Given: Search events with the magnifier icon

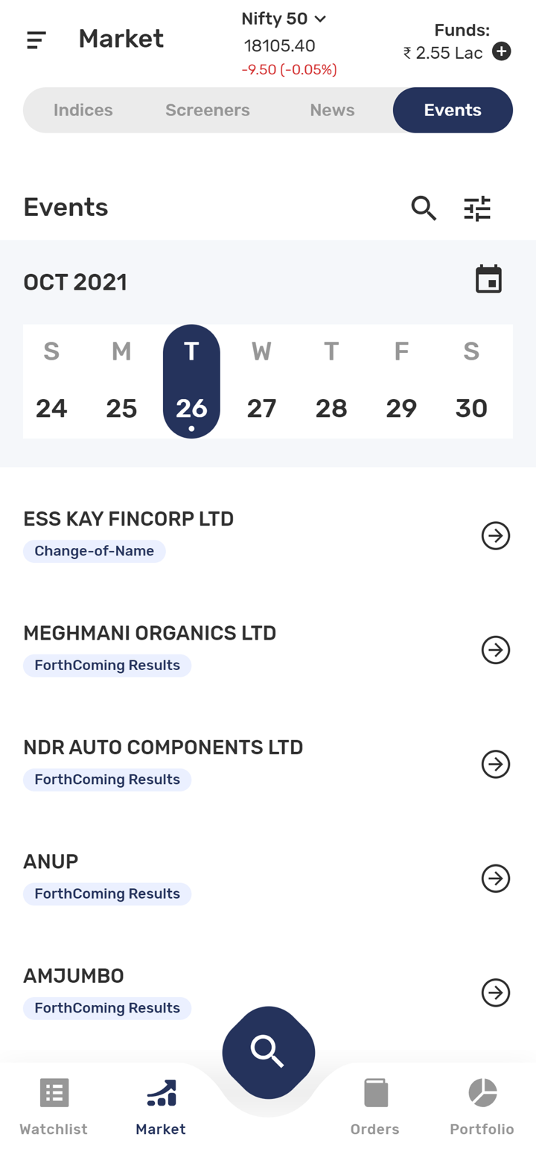Looking at the screenshot, I should tap(424, 208).
